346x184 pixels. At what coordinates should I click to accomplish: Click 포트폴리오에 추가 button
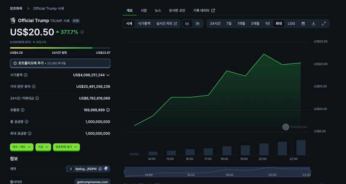click(x=60, y=63)
